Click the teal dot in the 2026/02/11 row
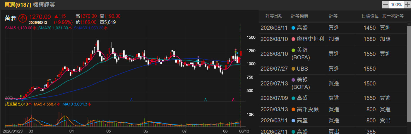This screenshot has width=411, height=134. pyautogui.click(x=293, y=132)
